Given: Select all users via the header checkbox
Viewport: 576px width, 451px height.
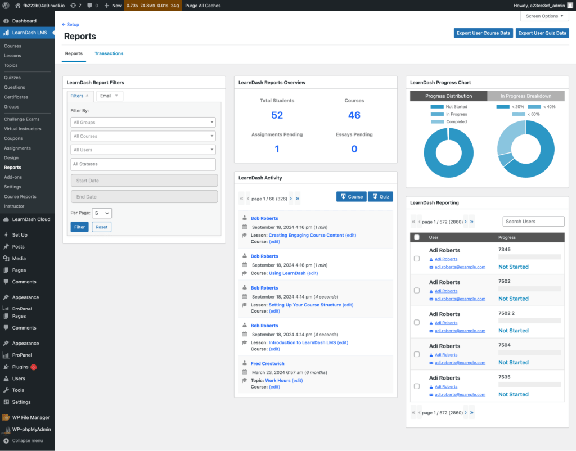Looking at the screenshot, I should click(416, 237).
